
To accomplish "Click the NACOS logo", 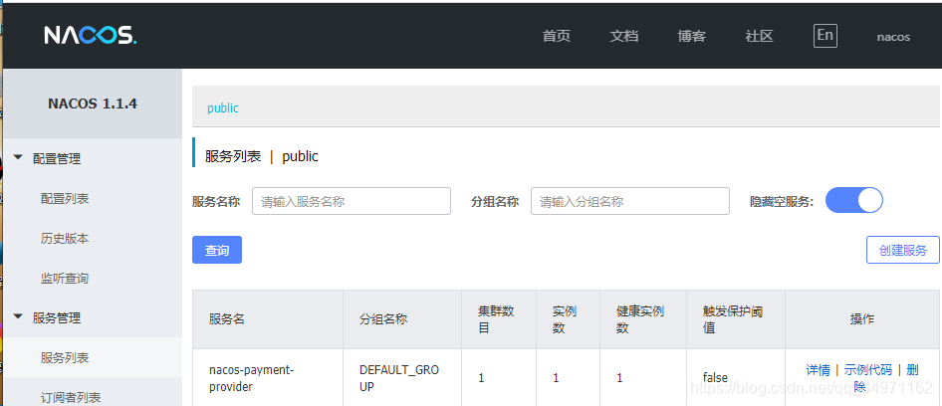I will 91,36.
